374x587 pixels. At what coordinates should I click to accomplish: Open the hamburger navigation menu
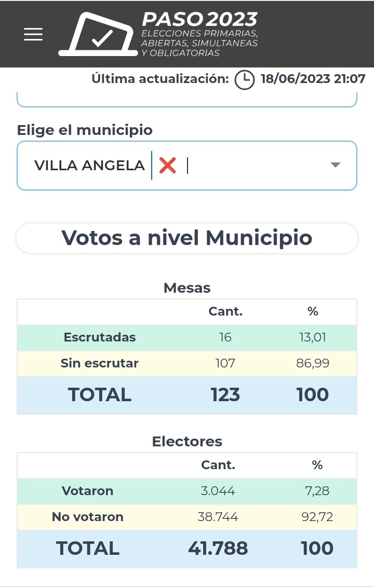(x=33, y=34)
